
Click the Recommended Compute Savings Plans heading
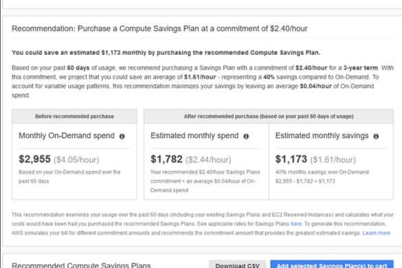coord(81,265)
